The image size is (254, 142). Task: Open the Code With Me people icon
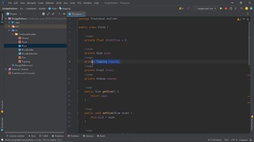pos(181,9)
